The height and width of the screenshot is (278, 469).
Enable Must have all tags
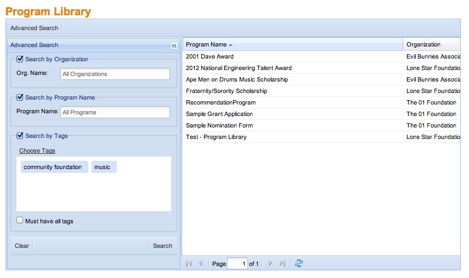(x=20, y=221)
